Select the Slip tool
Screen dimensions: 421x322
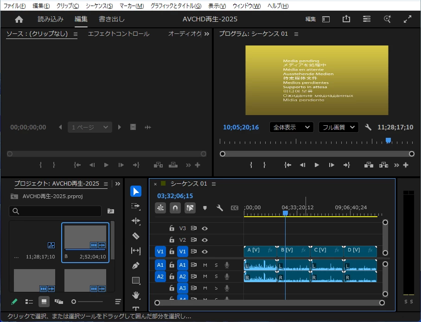click(136, 251)
